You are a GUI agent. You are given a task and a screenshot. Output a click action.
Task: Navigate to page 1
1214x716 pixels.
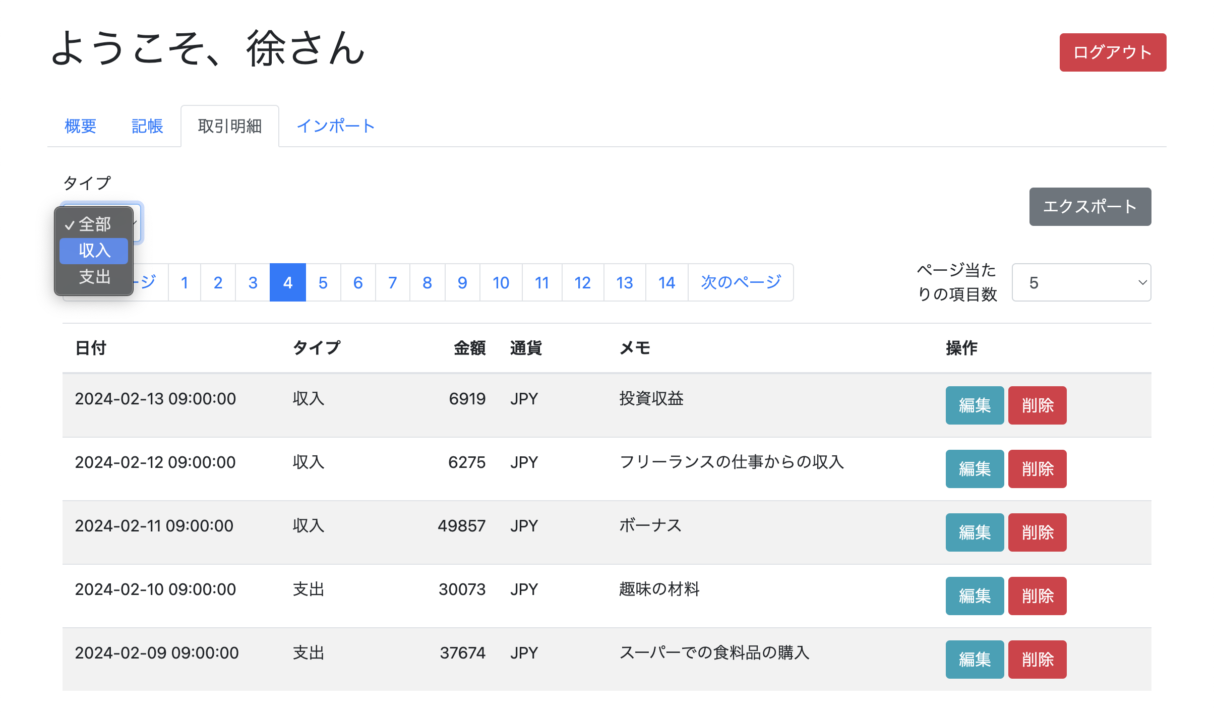tap(185, 282)
